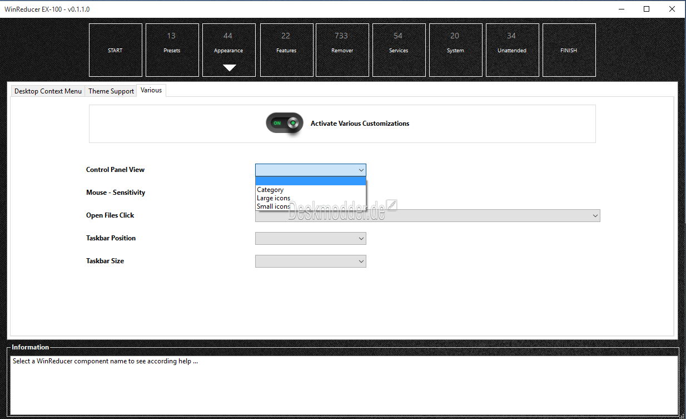The width and height of the screenshot is (686, 419).
Task: Open the Features tile
Action: pos(286,50)
